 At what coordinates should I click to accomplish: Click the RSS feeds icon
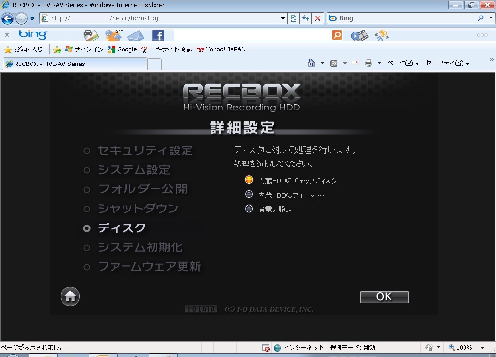coord(334,64)
